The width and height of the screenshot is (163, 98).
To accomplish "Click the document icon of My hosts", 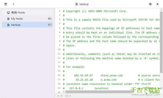I will click(x=8, y=19).
